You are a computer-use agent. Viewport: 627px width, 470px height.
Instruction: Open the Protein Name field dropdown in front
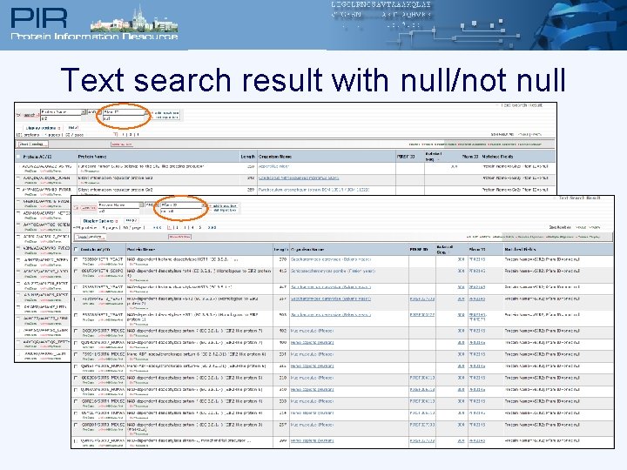click(x=141, y=205)
